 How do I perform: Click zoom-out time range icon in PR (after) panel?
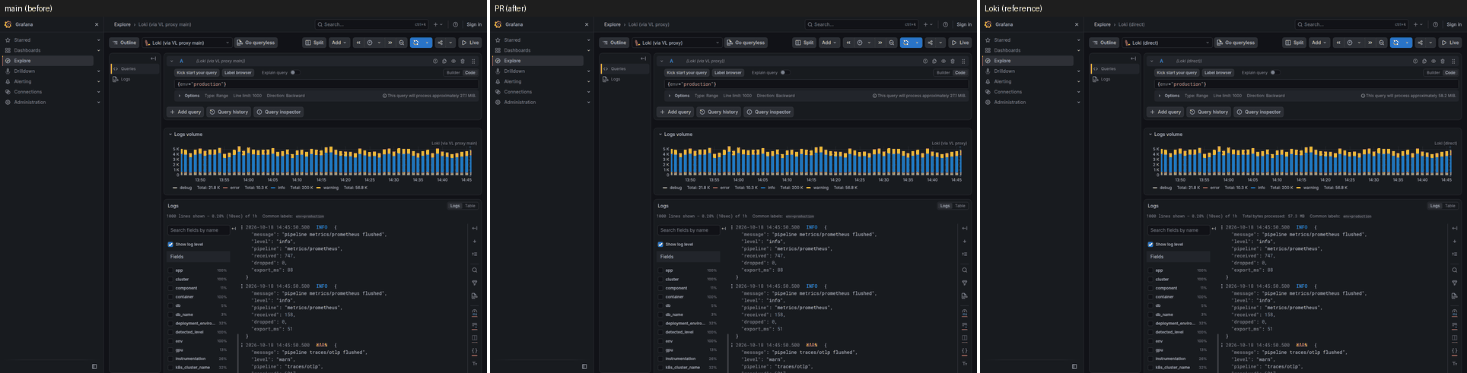click(892, 43)
